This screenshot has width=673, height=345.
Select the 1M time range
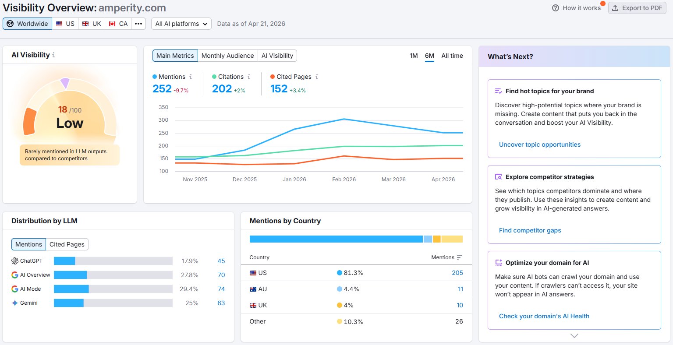coord(414,56)
